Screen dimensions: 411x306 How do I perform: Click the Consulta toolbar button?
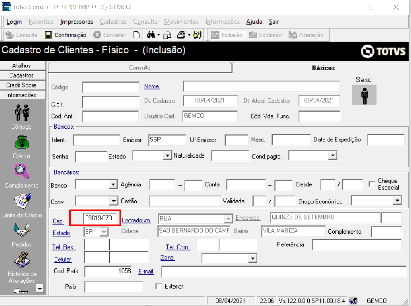click(x=22, y=35)
